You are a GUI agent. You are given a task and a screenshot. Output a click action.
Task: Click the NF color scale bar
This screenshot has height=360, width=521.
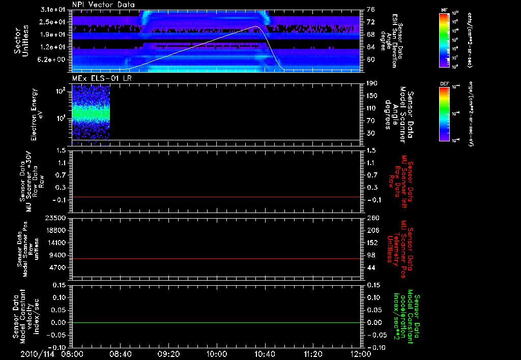(444, 40)
